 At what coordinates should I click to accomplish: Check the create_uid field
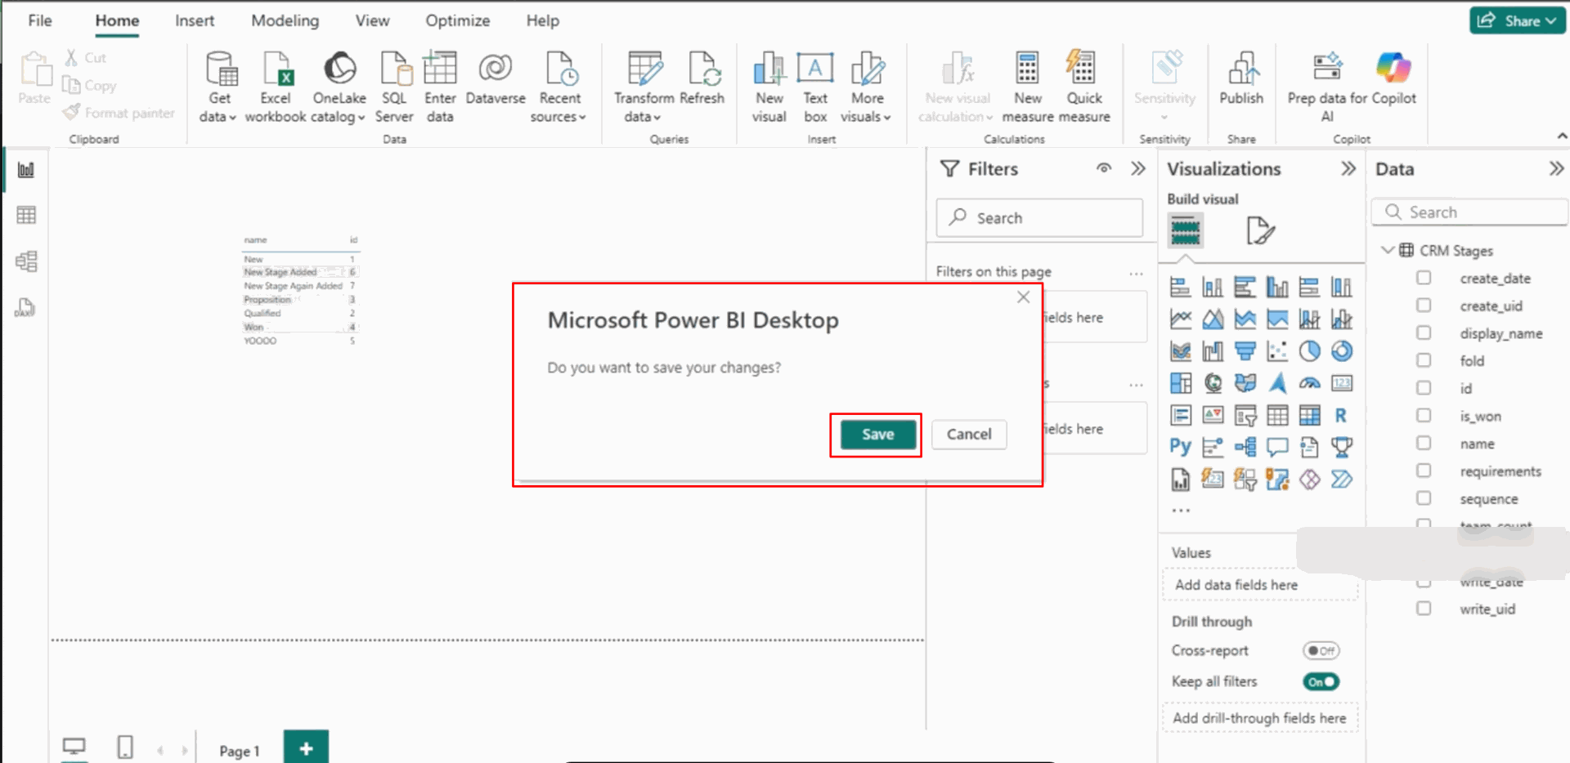click(x=1424, y=306)
